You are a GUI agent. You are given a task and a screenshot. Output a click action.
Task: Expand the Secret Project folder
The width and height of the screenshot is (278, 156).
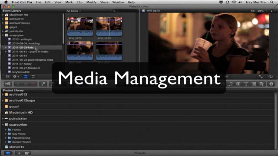coord(6,142)
